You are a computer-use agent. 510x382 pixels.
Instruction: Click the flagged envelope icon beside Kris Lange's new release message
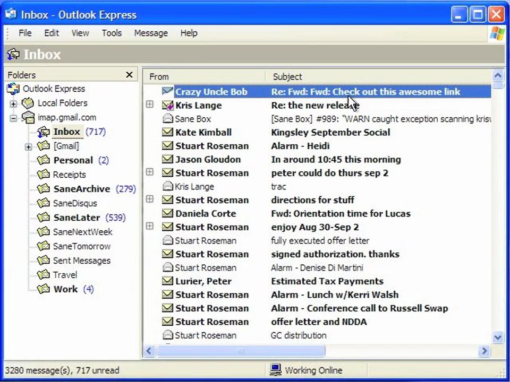(167, 105)
